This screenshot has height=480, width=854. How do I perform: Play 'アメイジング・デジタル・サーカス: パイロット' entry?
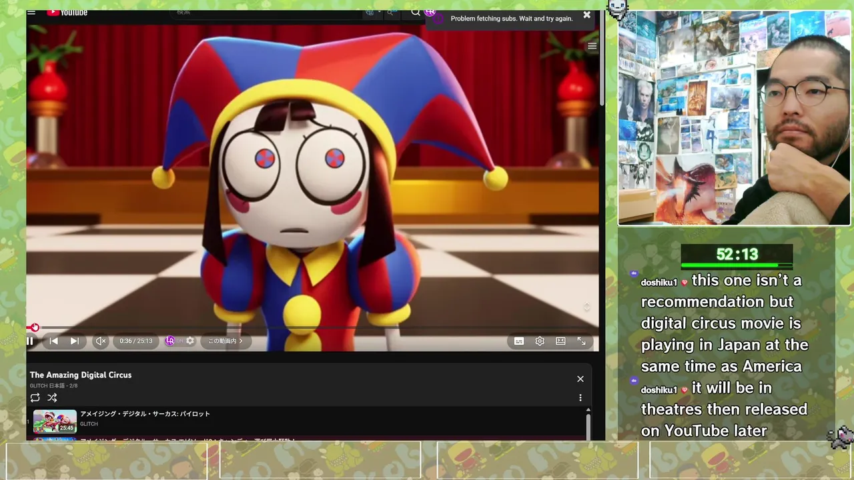145,414
